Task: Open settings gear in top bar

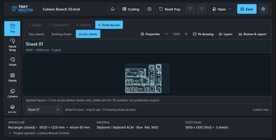Action: pos(263,9)
